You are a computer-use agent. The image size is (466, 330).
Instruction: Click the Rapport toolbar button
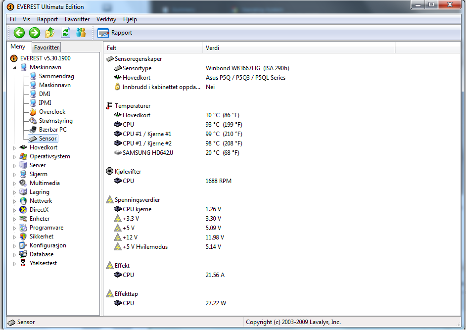click(x=115, y=33)
